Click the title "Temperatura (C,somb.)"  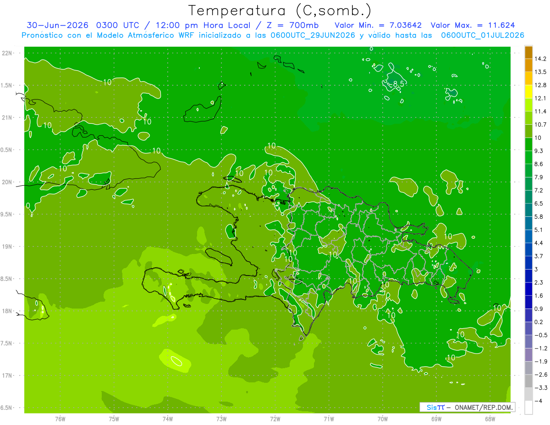coord(280,11)
